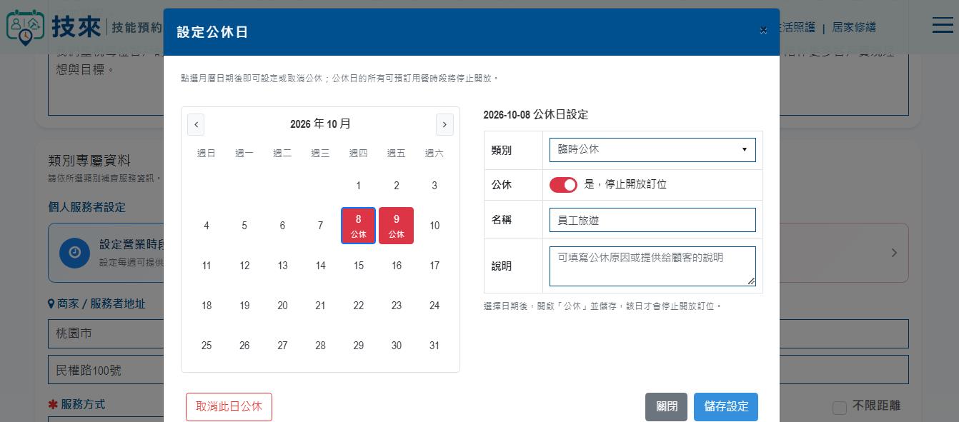Select October 30 in calendar
959x422 pixels.
click(397, 346)
